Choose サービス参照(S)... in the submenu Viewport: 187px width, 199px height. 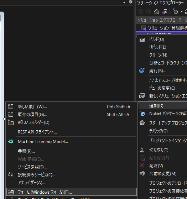click(x=72, y=167)
